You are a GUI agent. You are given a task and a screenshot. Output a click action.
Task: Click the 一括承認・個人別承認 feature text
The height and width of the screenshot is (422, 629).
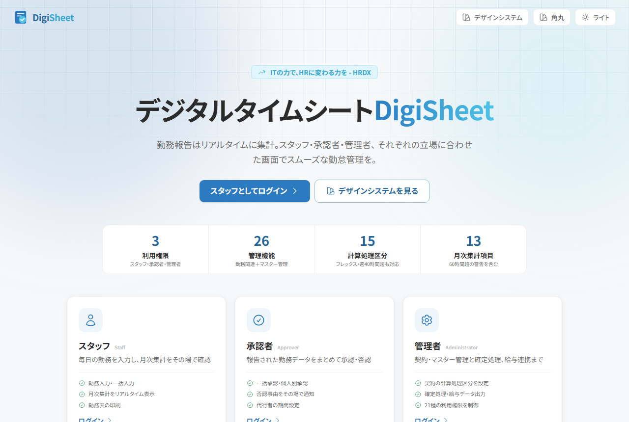pyautogui.click(x=282, y=383)
